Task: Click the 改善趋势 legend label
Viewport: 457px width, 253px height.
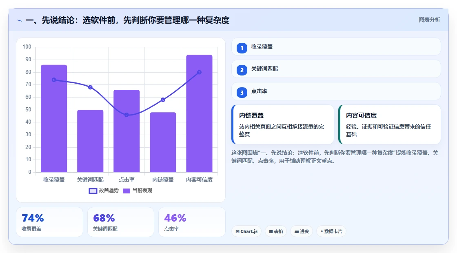Action: point(109,191)
